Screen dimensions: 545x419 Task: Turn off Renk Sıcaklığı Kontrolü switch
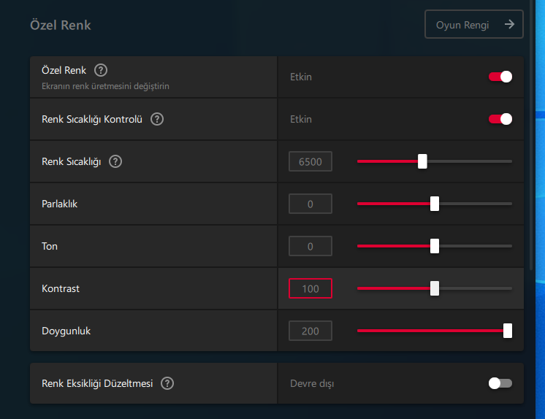point(500,119)
